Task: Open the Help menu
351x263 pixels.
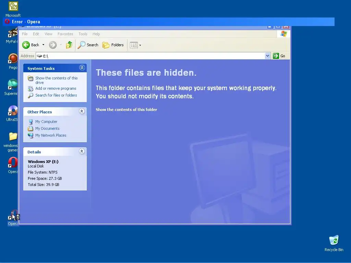Action: coord(96,34)
